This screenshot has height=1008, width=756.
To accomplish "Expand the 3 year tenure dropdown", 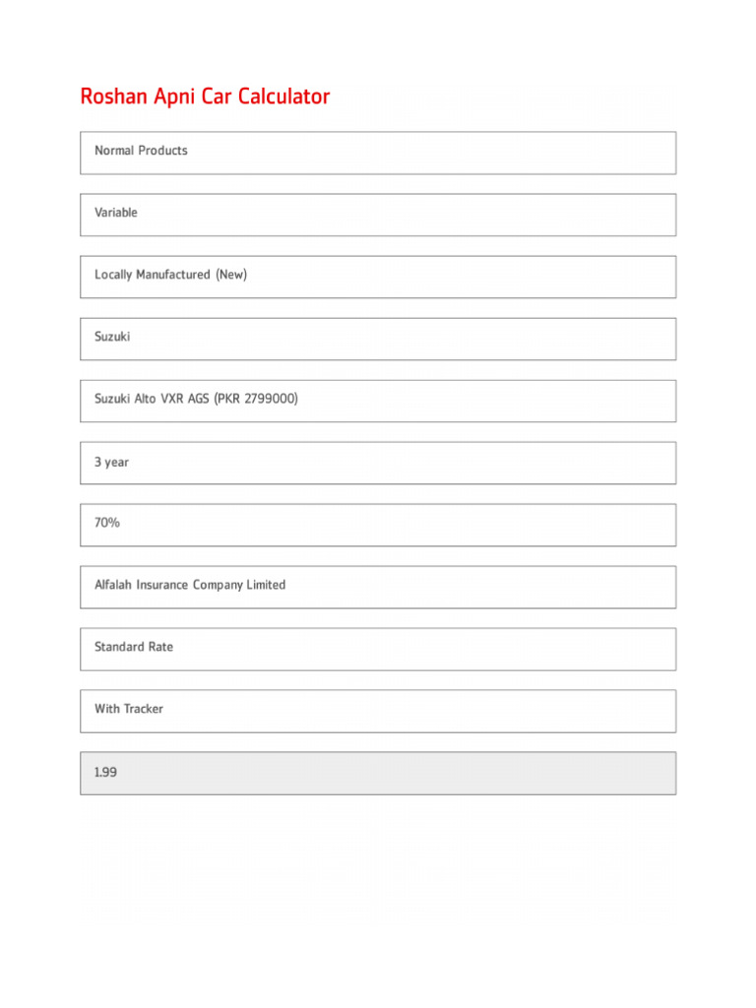I will click(x=378, y=463).
